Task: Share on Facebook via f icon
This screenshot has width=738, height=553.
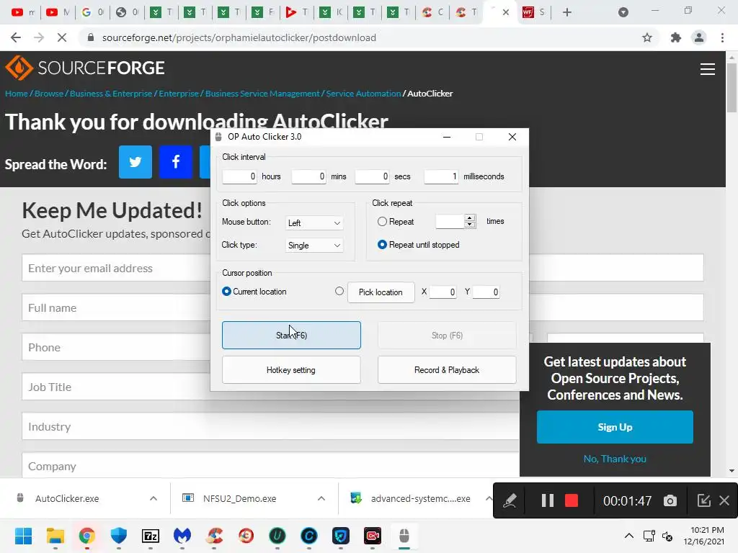Action: 176,162
